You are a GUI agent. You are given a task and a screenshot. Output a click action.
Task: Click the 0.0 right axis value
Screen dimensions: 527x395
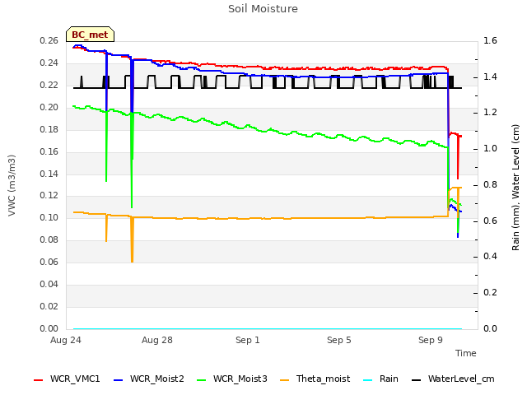(x=490, y=328)
